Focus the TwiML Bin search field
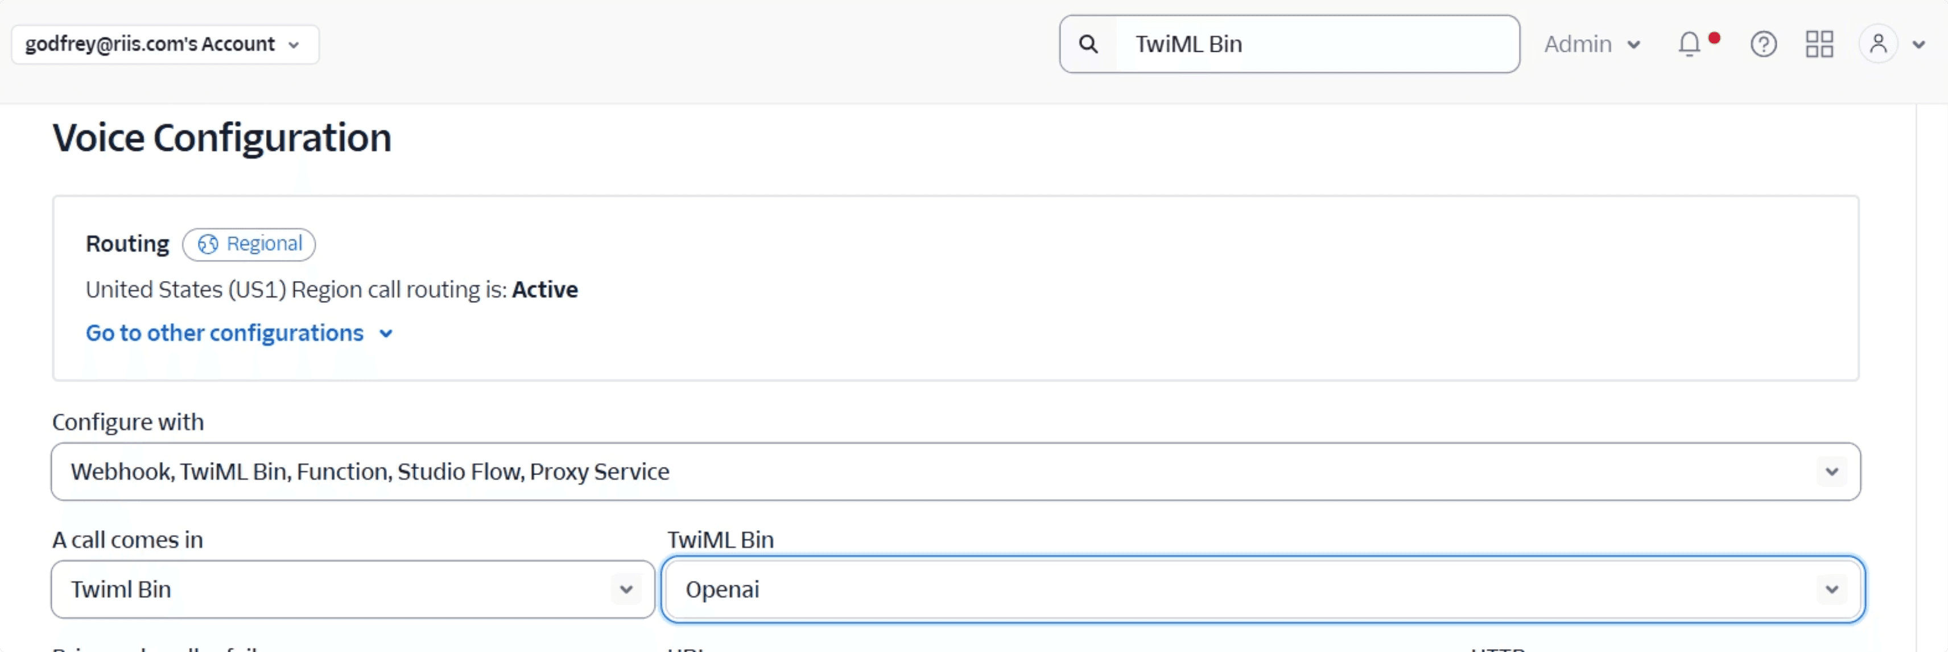 click(x=1316, y=44)
